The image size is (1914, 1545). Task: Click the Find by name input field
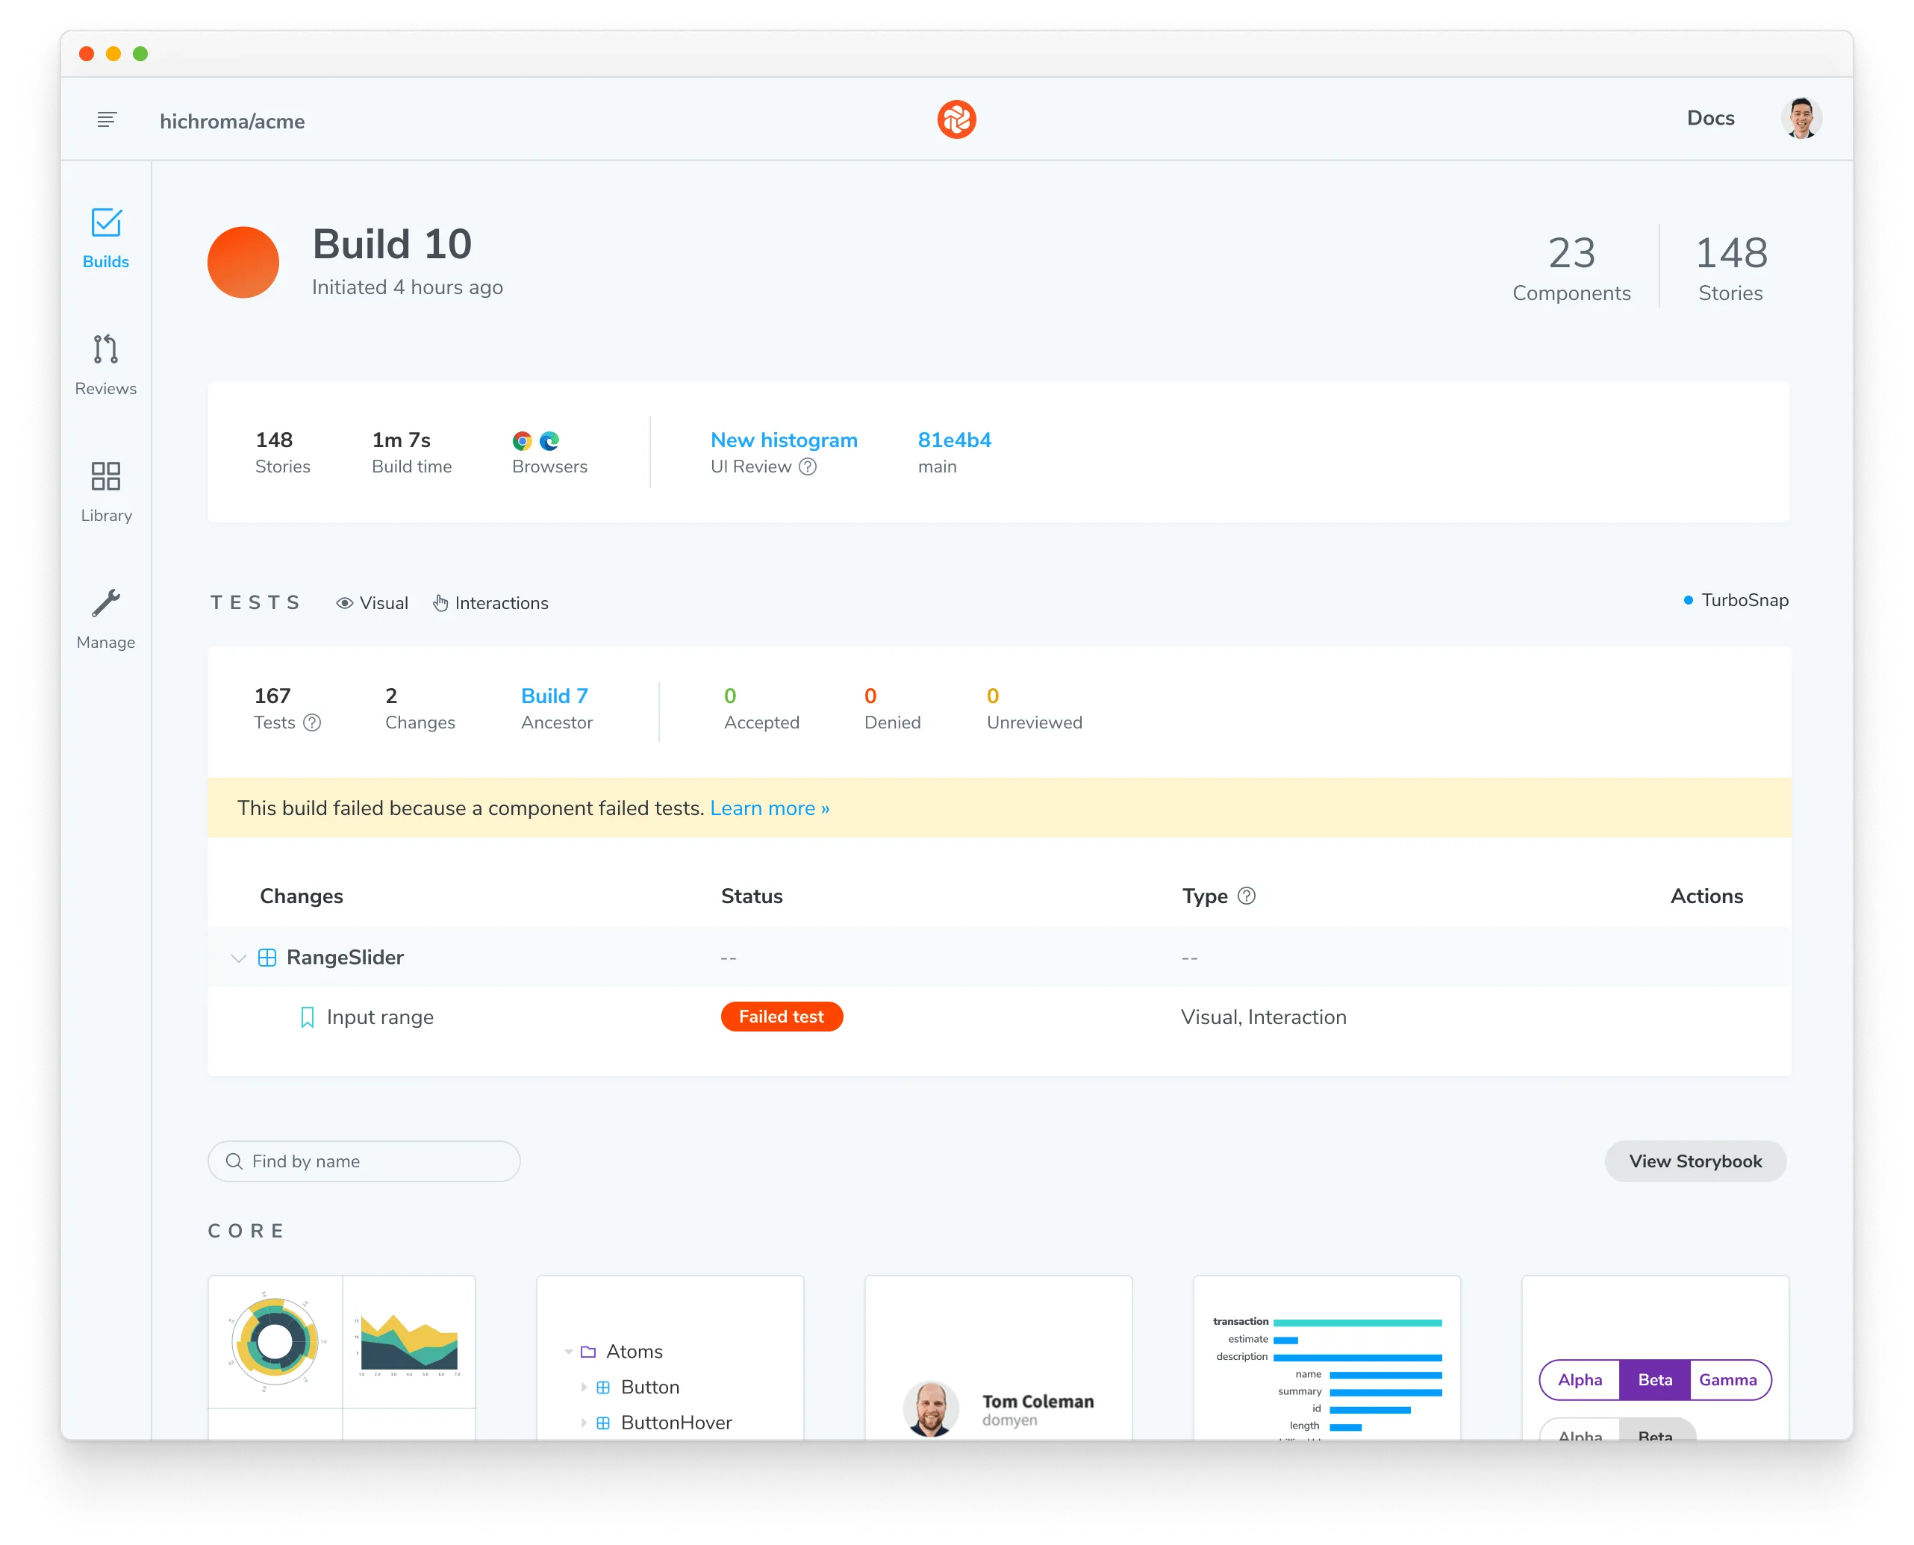(363, 1162)
